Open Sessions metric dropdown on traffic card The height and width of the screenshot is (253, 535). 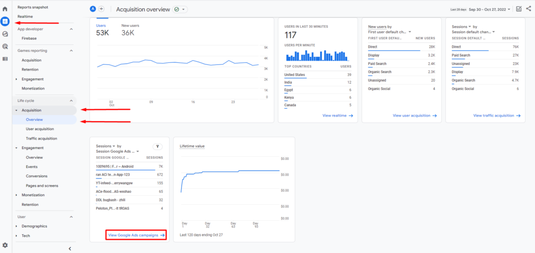462,27
